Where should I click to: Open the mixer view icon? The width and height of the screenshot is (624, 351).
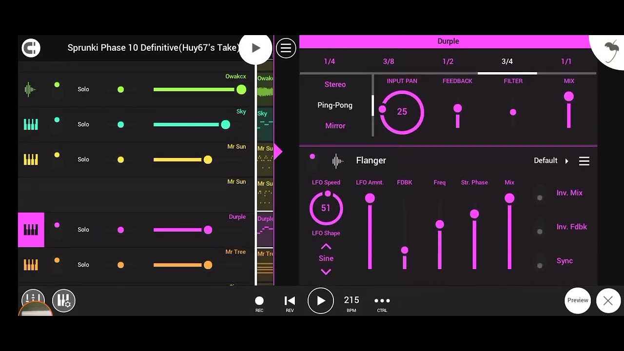(x=33, y=300)
